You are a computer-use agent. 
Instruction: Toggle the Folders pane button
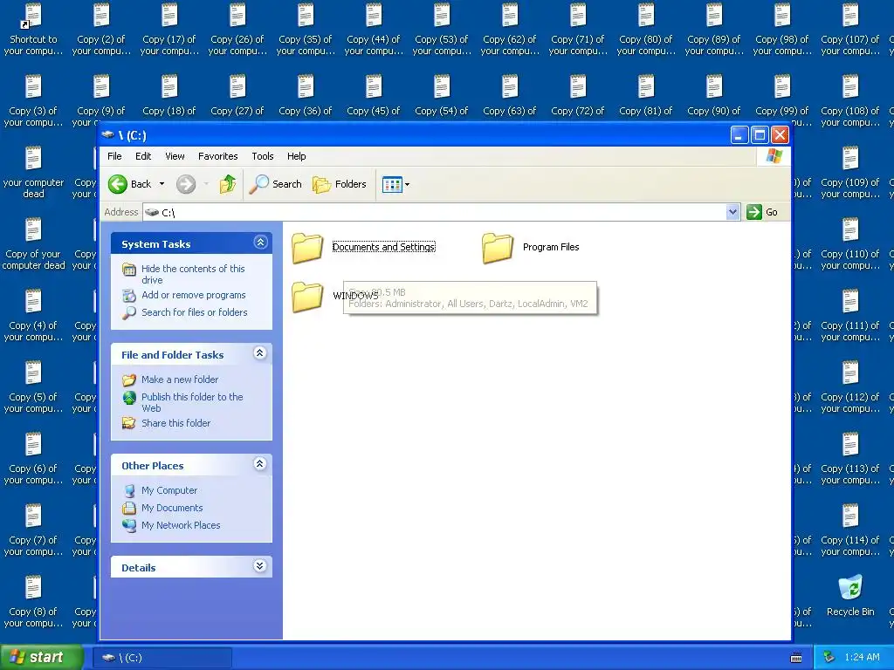[x=340, y=184]
